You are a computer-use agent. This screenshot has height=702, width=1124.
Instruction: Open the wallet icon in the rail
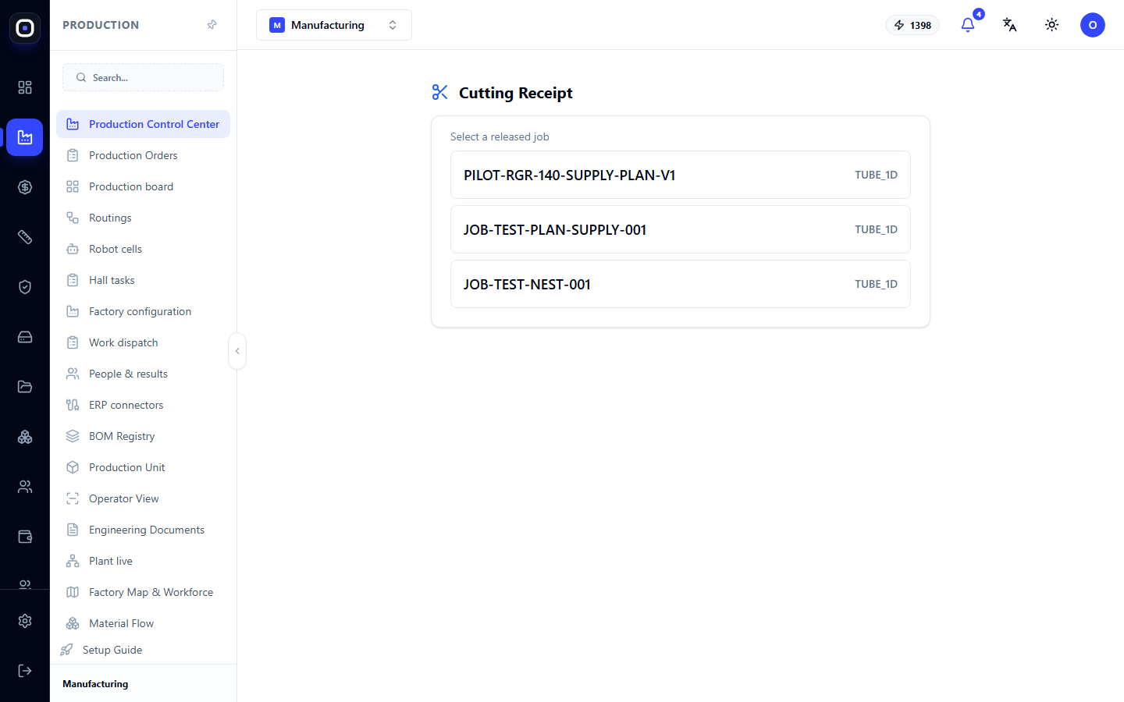coord(25,537)
